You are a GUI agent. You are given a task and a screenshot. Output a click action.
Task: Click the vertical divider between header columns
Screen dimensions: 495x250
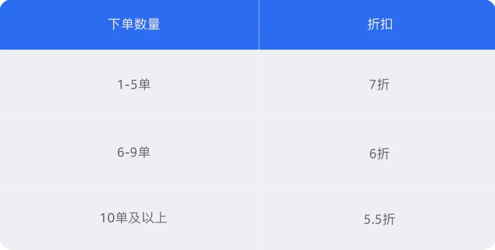pos(259,25)
